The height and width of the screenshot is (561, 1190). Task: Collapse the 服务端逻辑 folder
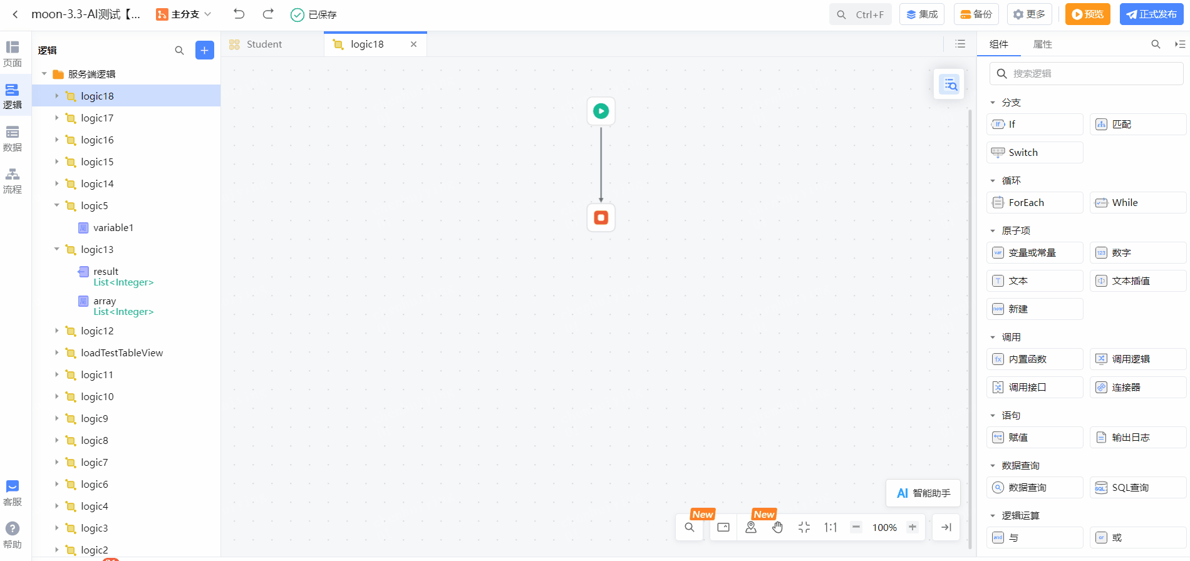tap(44, 74)
